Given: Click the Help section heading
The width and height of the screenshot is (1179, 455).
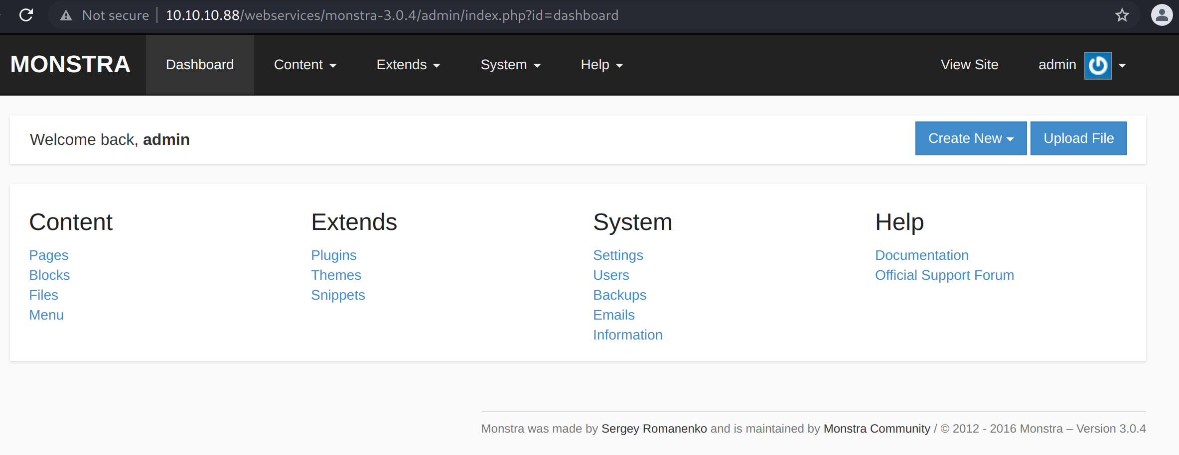Looking at the screenshot, I should [x=899, y=222].
